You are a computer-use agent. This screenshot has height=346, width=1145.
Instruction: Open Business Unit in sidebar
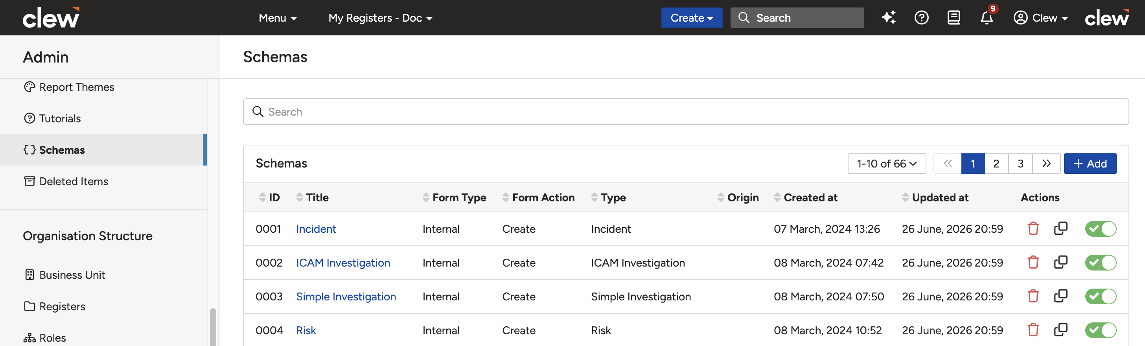tap(64, 275)
